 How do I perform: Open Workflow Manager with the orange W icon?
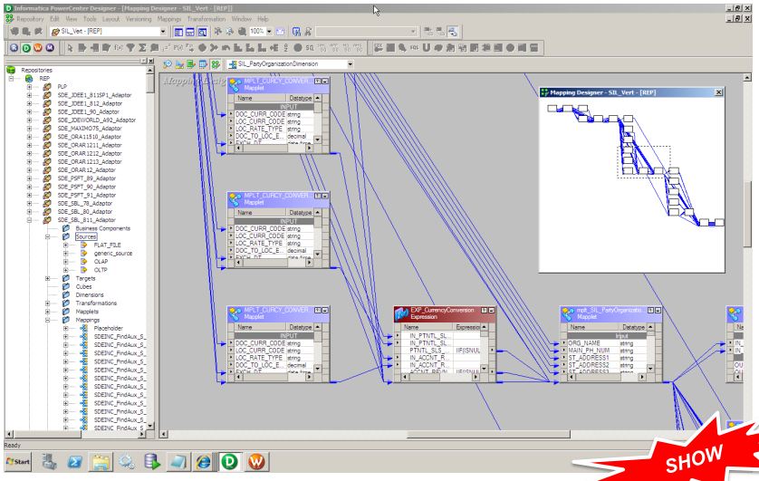point(38,48)
